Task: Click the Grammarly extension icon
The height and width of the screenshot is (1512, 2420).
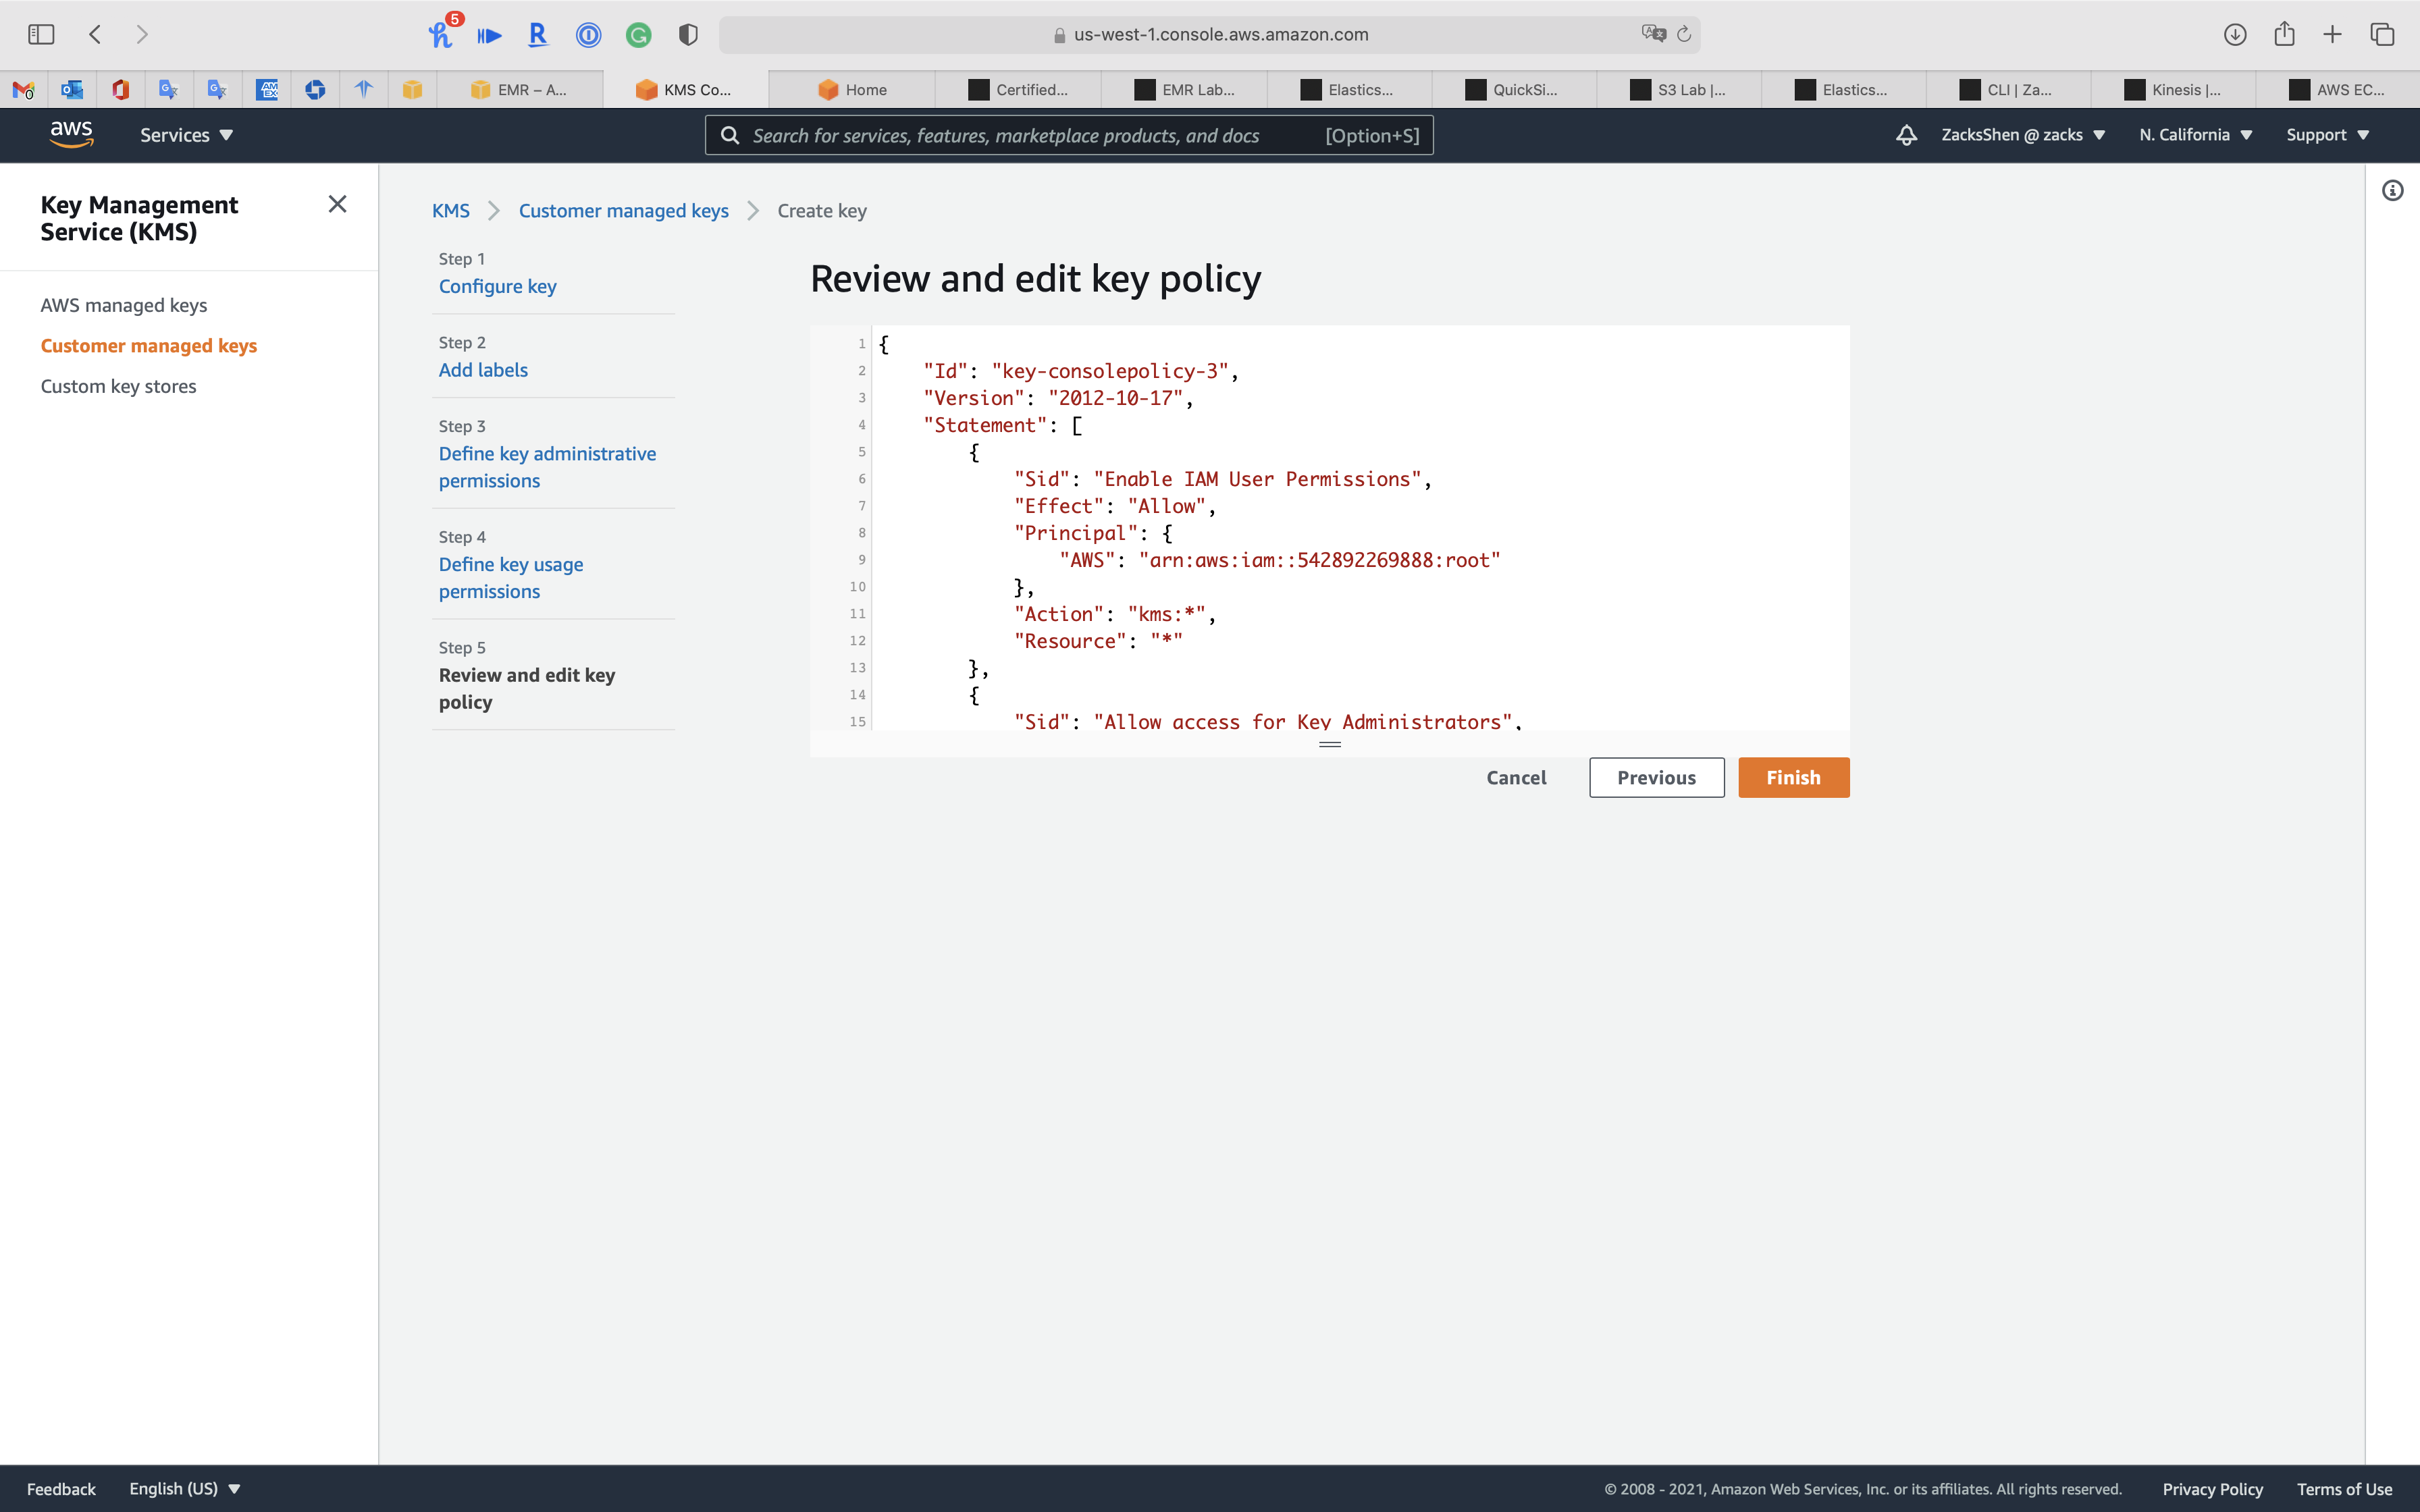Action: coord(638,35)
